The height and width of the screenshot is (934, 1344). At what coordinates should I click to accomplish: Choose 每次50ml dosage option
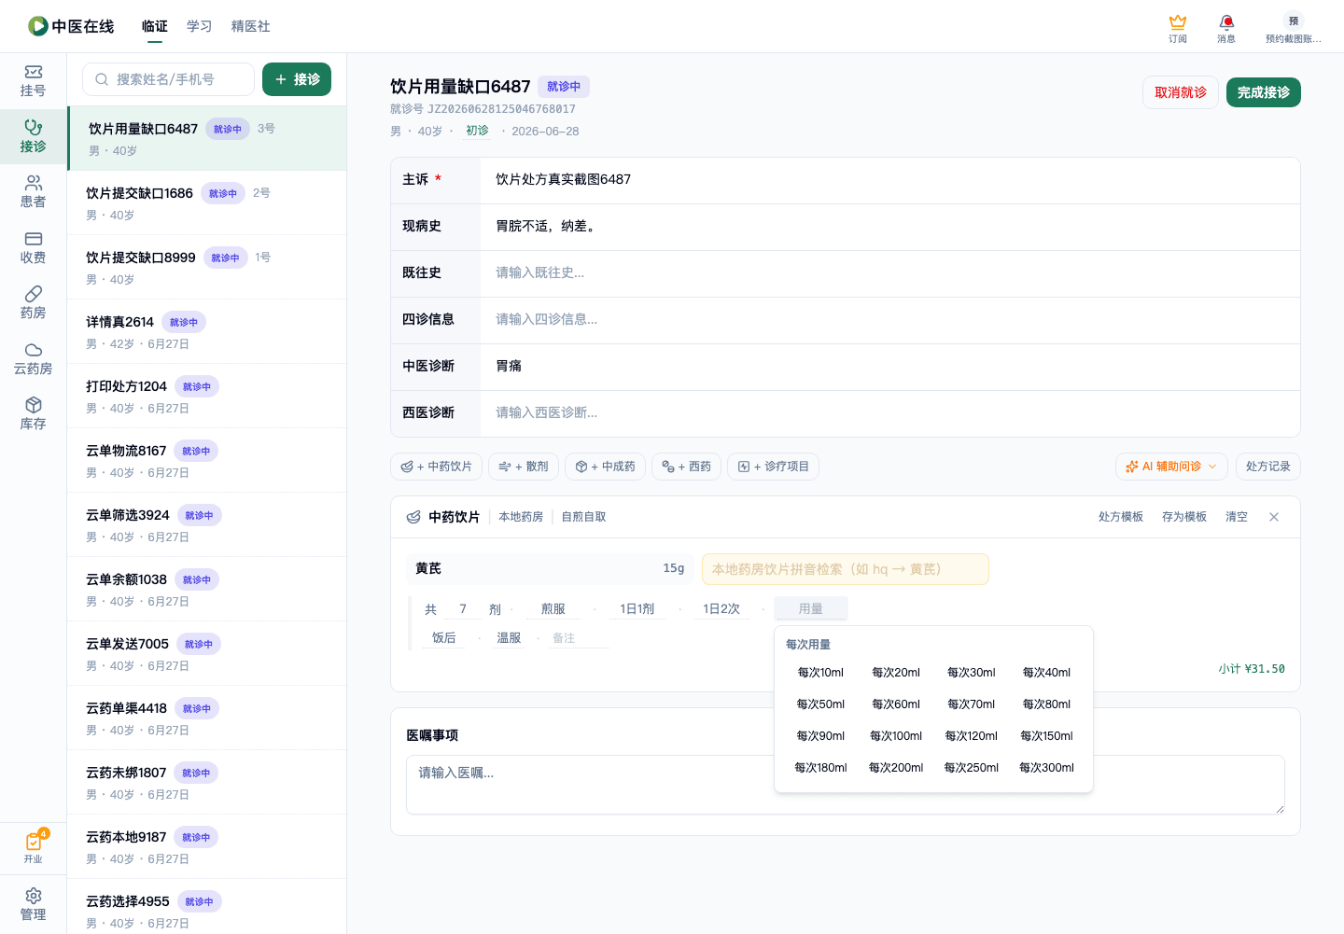820,704
